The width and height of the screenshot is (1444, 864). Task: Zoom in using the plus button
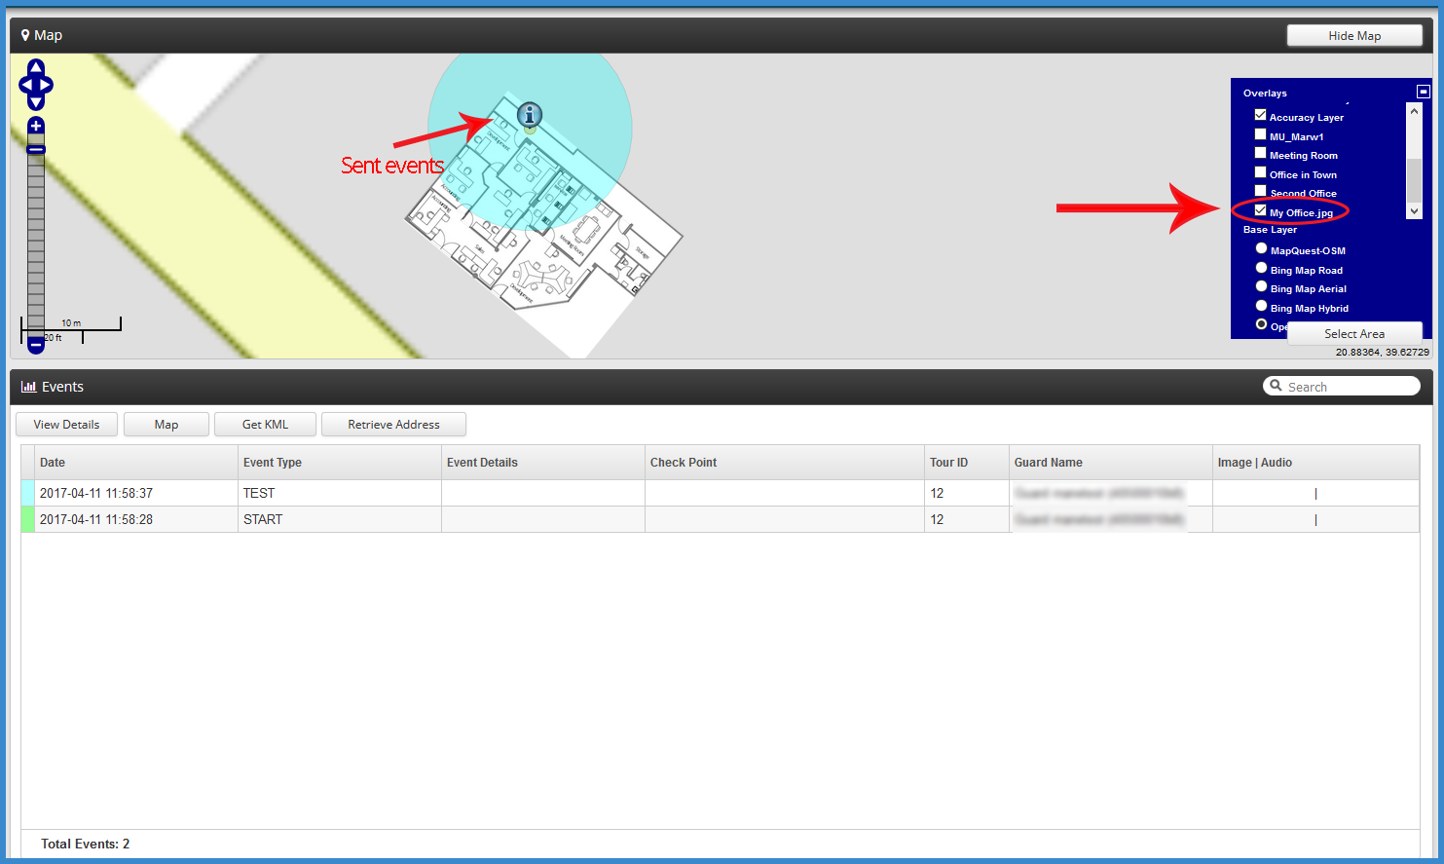click(36, 126)
